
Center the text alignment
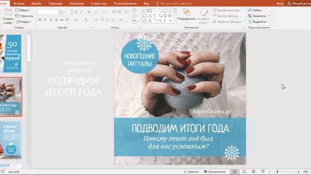click(x=102, y=20)
